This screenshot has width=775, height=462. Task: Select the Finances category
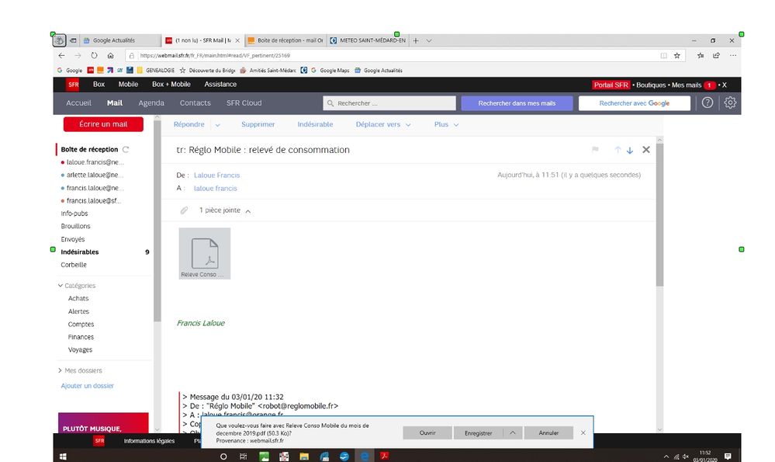[x=81, y=337]
